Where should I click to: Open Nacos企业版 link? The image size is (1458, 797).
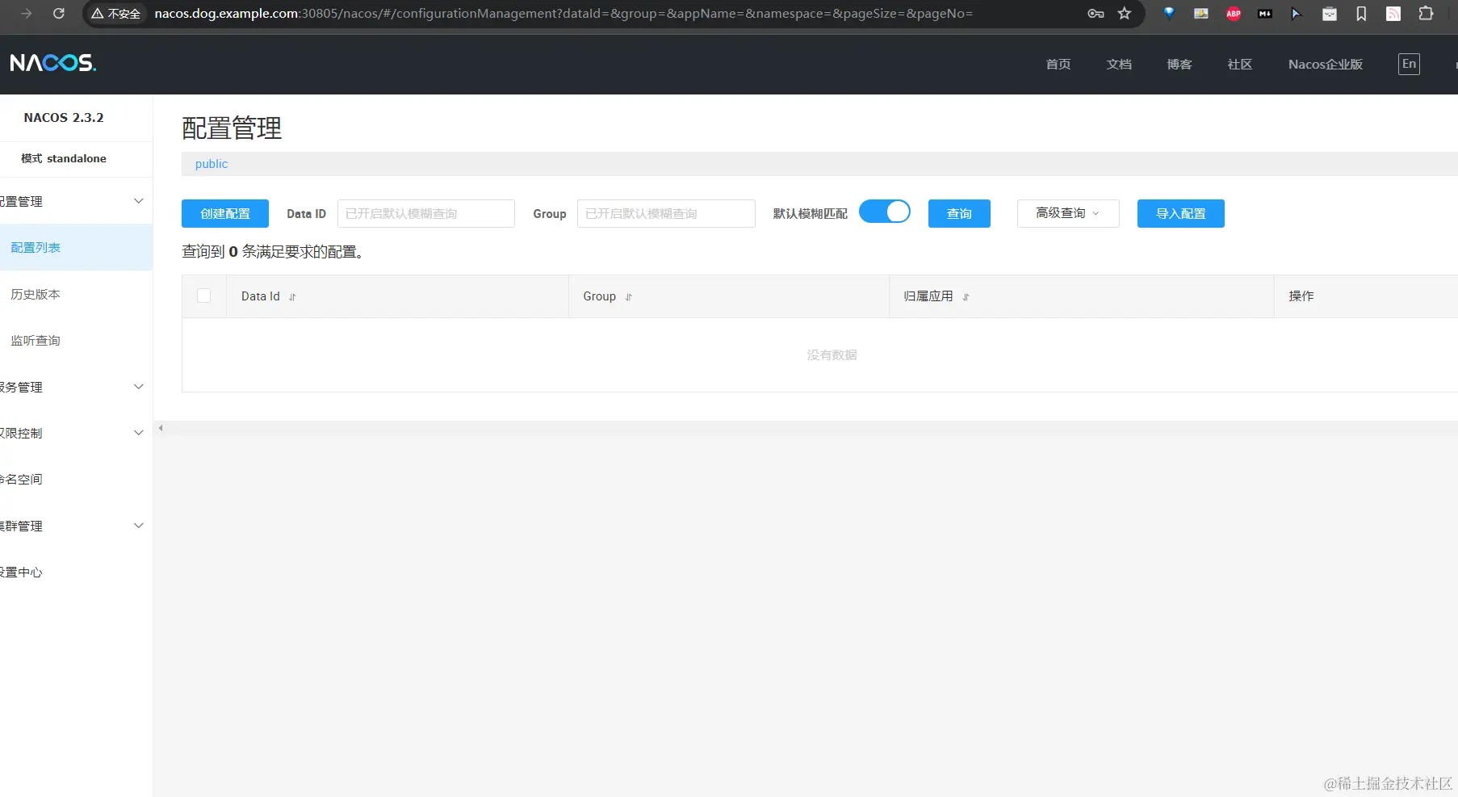pos(1325,64)
